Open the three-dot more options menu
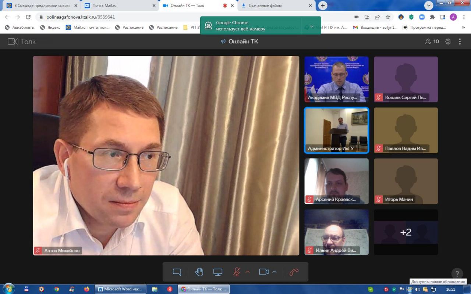This screenshot has height=294, width=471. 460,42
